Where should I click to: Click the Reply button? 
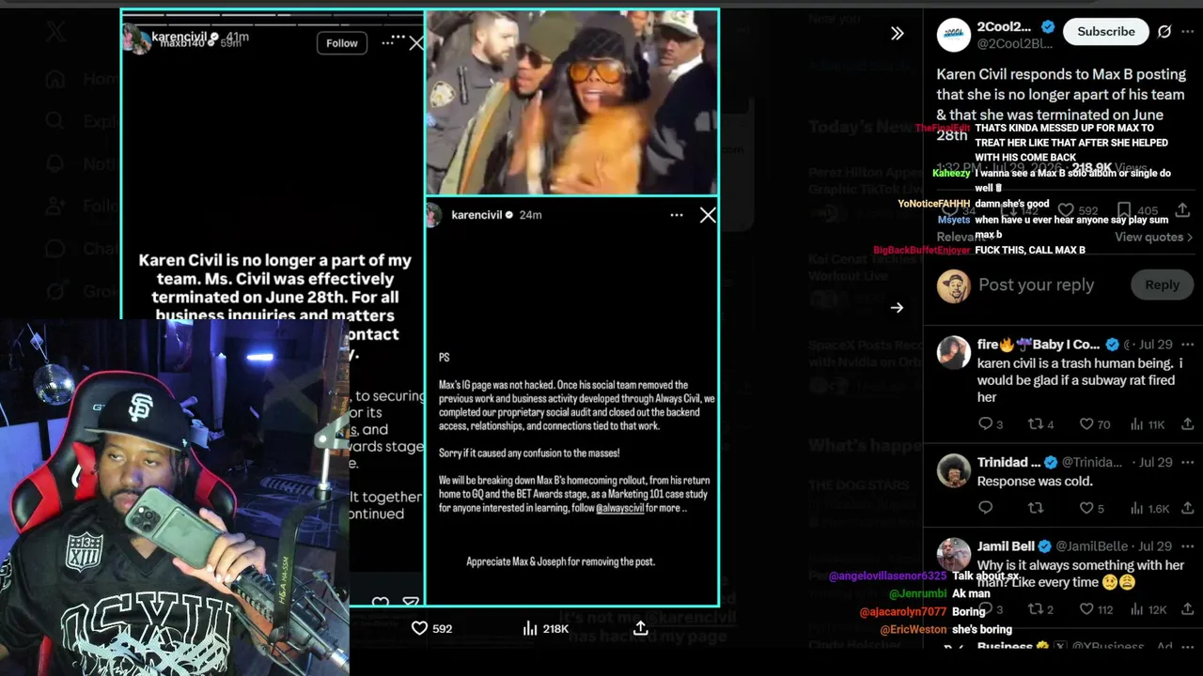click(1162, 285)
